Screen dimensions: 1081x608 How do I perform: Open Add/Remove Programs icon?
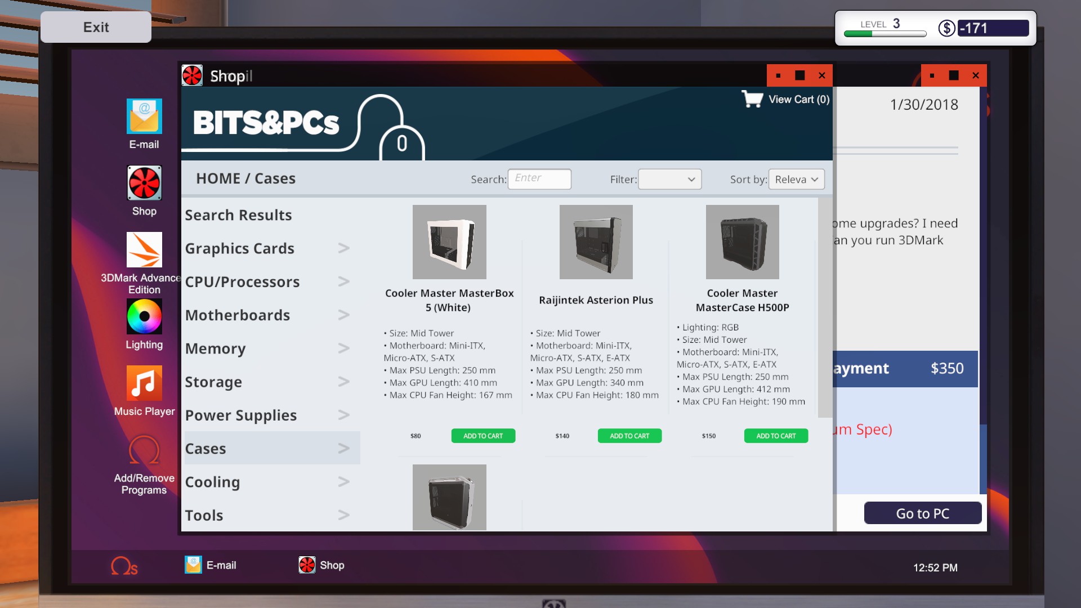point(144,450)
